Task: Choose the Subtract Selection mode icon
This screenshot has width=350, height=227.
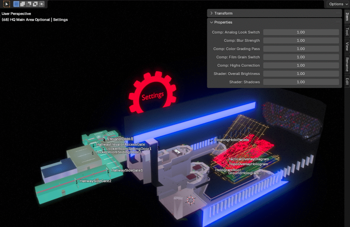Action: click(29, 4)
